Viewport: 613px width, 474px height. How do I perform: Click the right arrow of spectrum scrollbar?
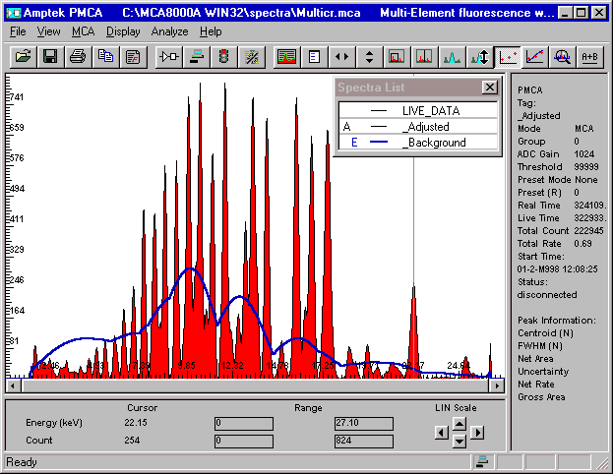pos(497,386)
